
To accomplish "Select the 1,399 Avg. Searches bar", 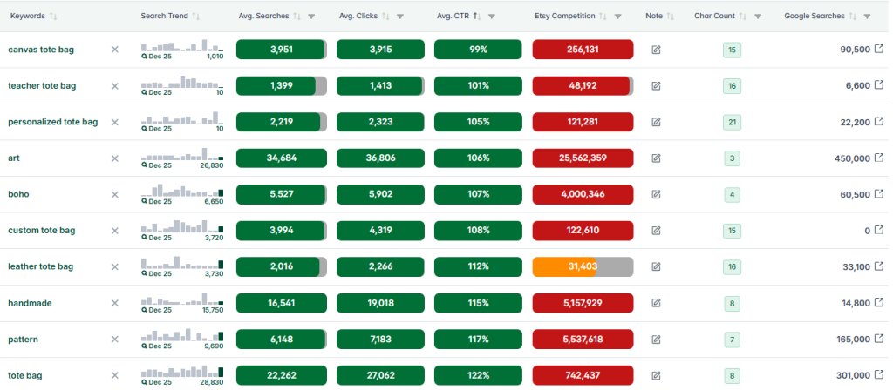I will pyautogui.click(x=282, y=86).
